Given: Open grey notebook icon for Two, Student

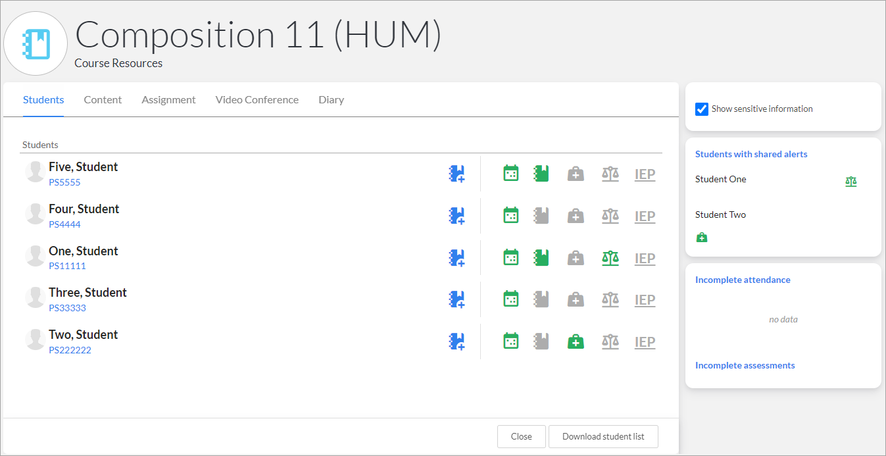Looking at the screenshot, I should pos(541,341).
